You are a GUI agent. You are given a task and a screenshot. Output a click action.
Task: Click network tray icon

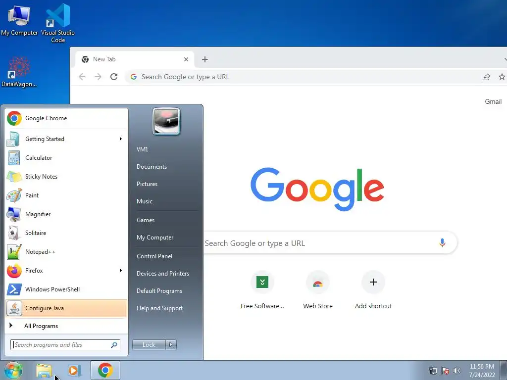tap(433, 371)
